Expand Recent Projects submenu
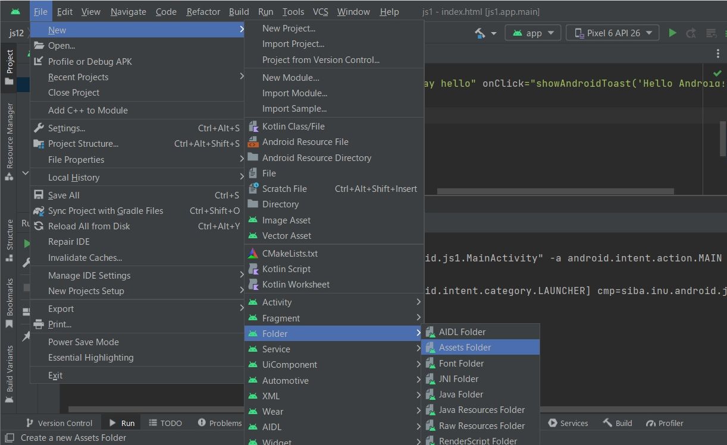 137,77
